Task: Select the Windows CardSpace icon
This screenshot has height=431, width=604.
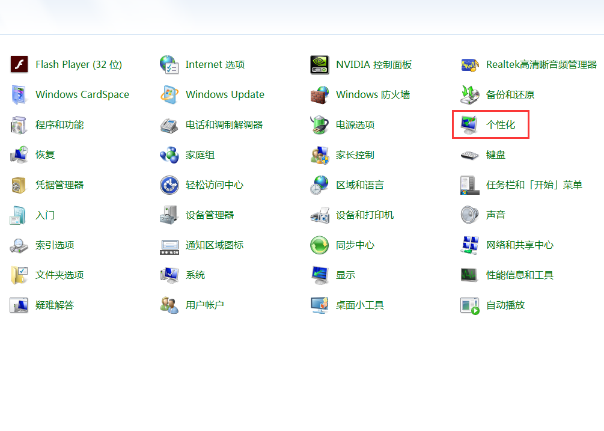Action: click(19, 94)
